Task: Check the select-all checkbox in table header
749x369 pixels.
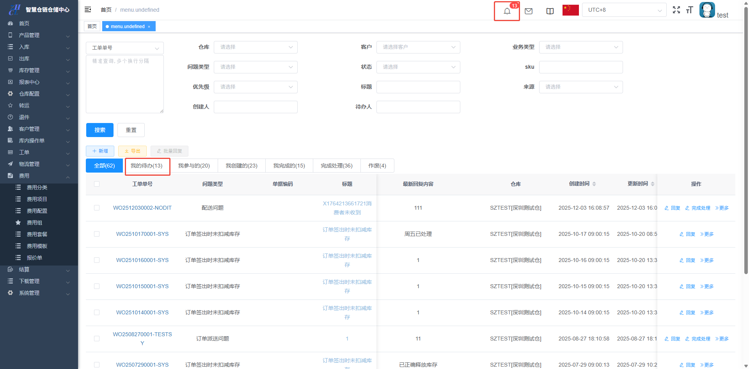Action: (97, 184)
